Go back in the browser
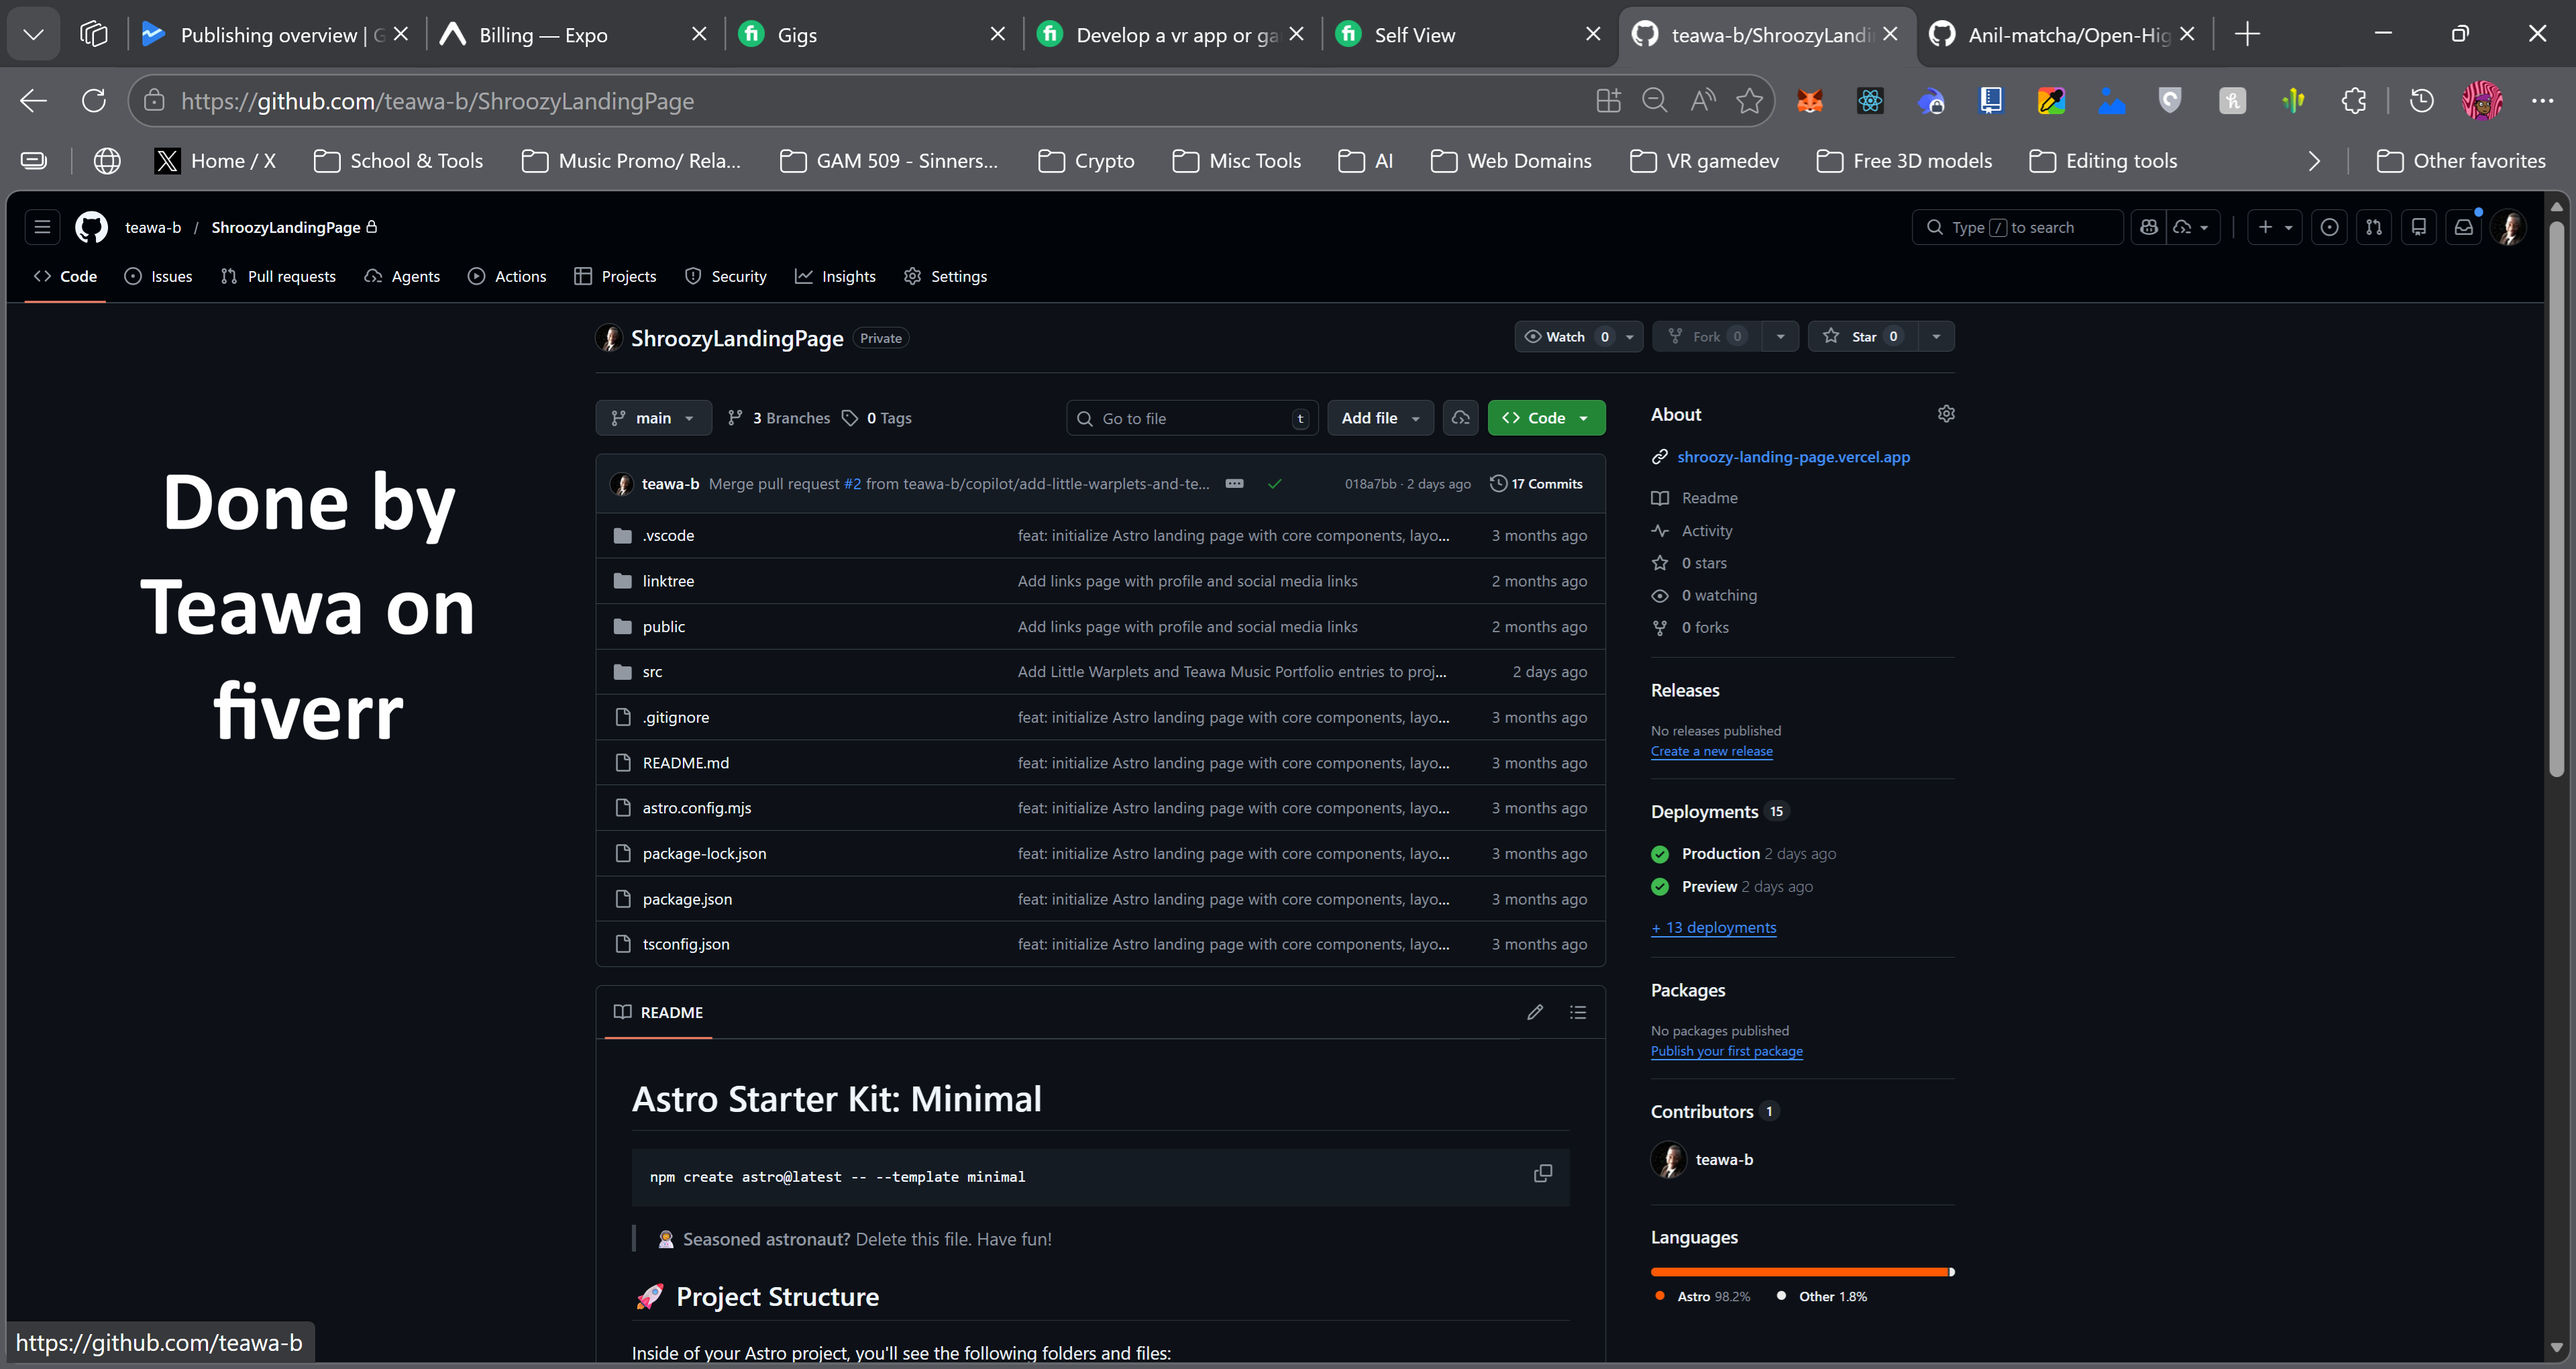This screenshot has height=1369, width=2576. click(x=33, y=100)
